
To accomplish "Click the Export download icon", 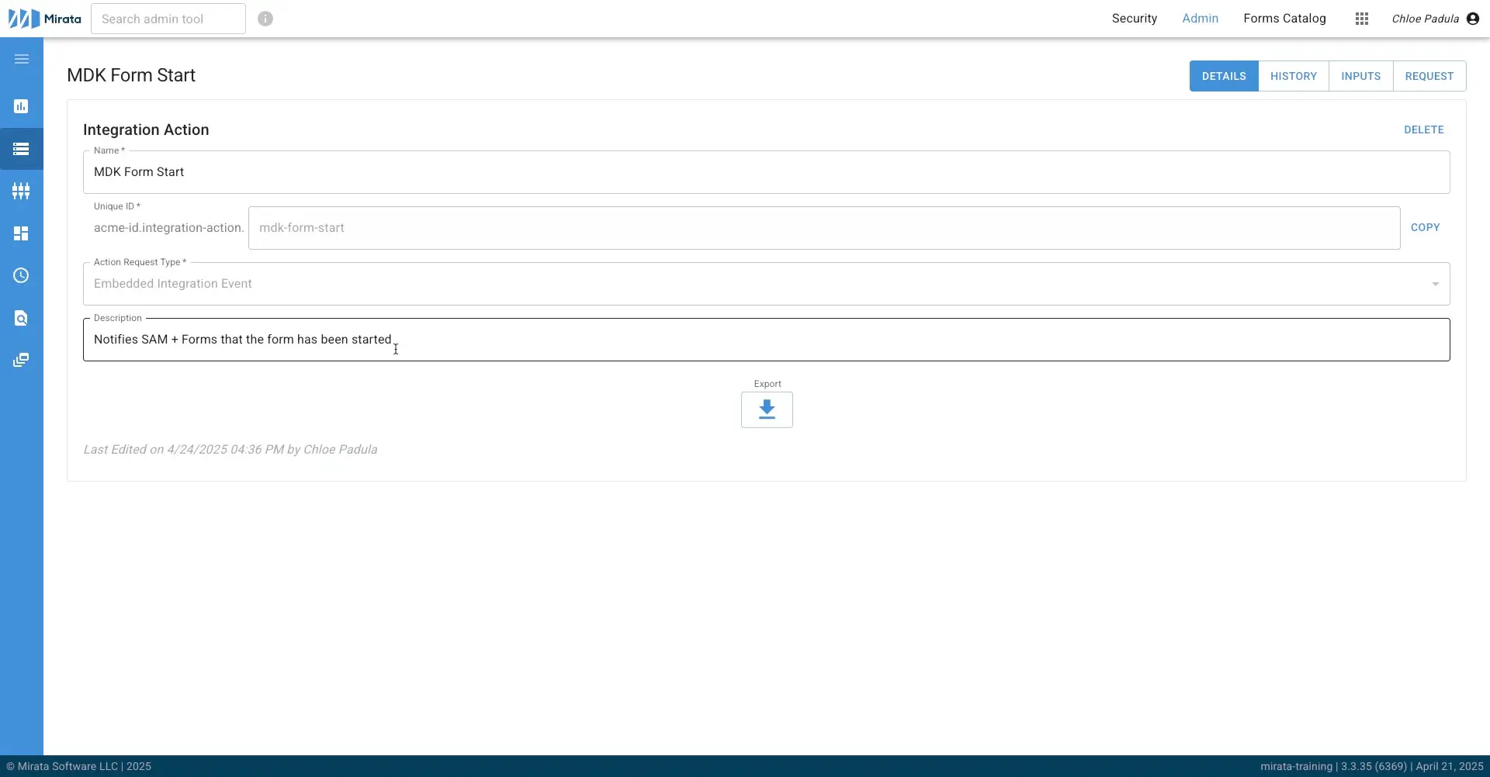I will pos(767,409).
